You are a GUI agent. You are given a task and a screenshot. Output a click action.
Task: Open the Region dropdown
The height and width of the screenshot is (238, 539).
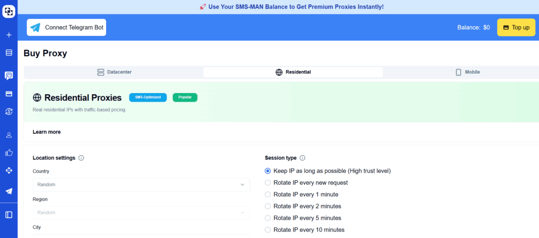tap(141, 213)
